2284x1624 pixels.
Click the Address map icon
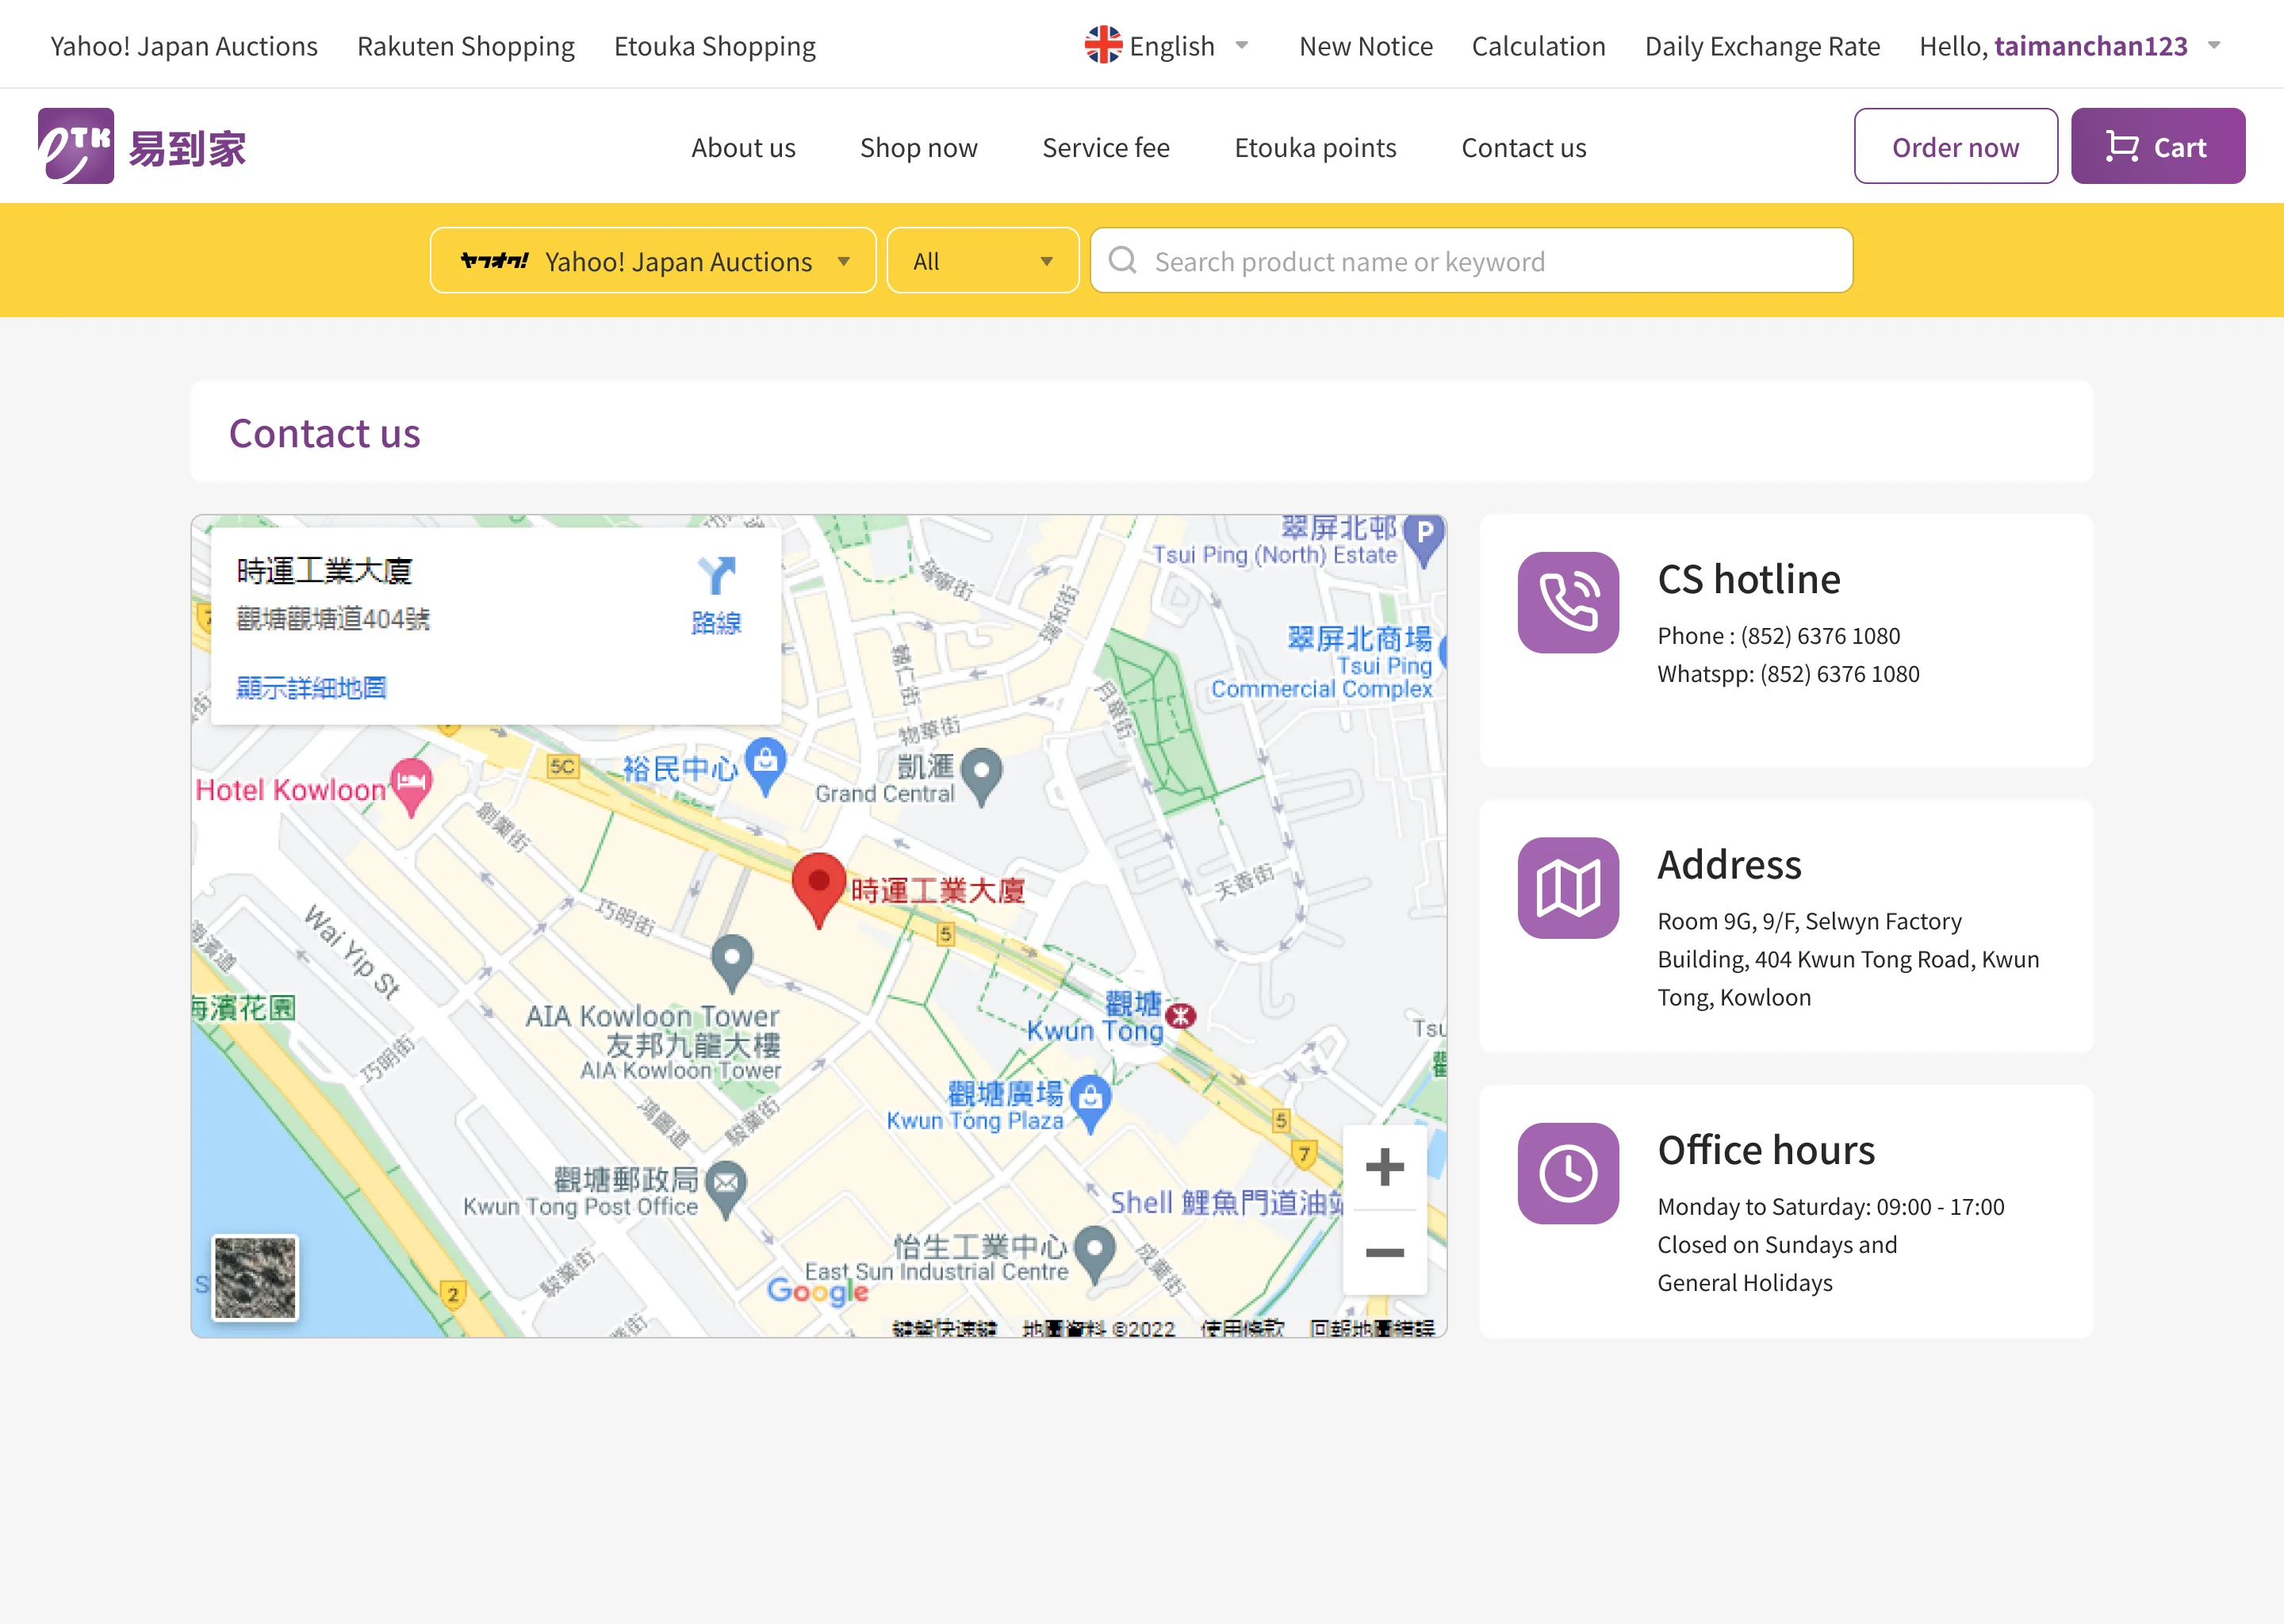coord(1567,888)
